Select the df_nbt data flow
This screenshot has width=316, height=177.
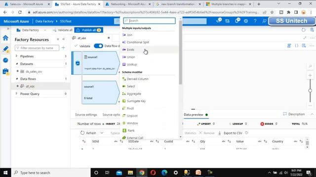(x=30, y=87)
